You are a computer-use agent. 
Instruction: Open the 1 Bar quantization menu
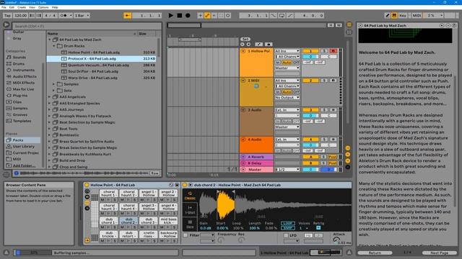[82, 15]
